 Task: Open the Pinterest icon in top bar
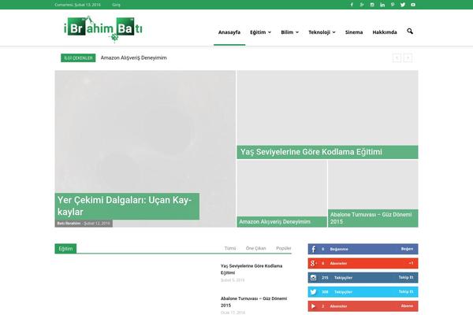(x=393, y=5)
